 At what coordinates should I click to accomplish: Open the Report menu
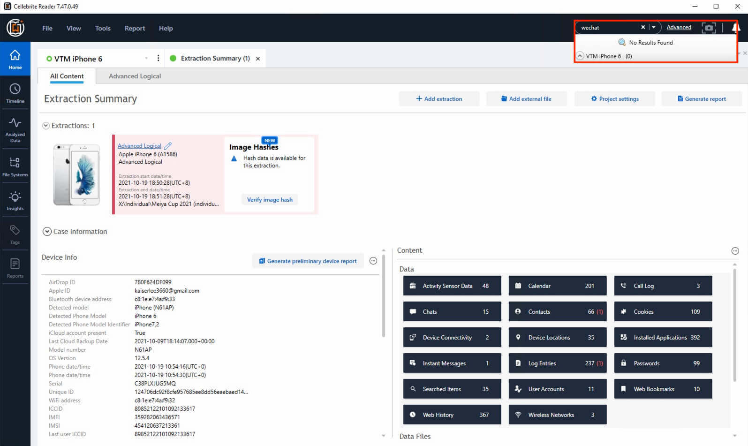click(x=135, y=28)
